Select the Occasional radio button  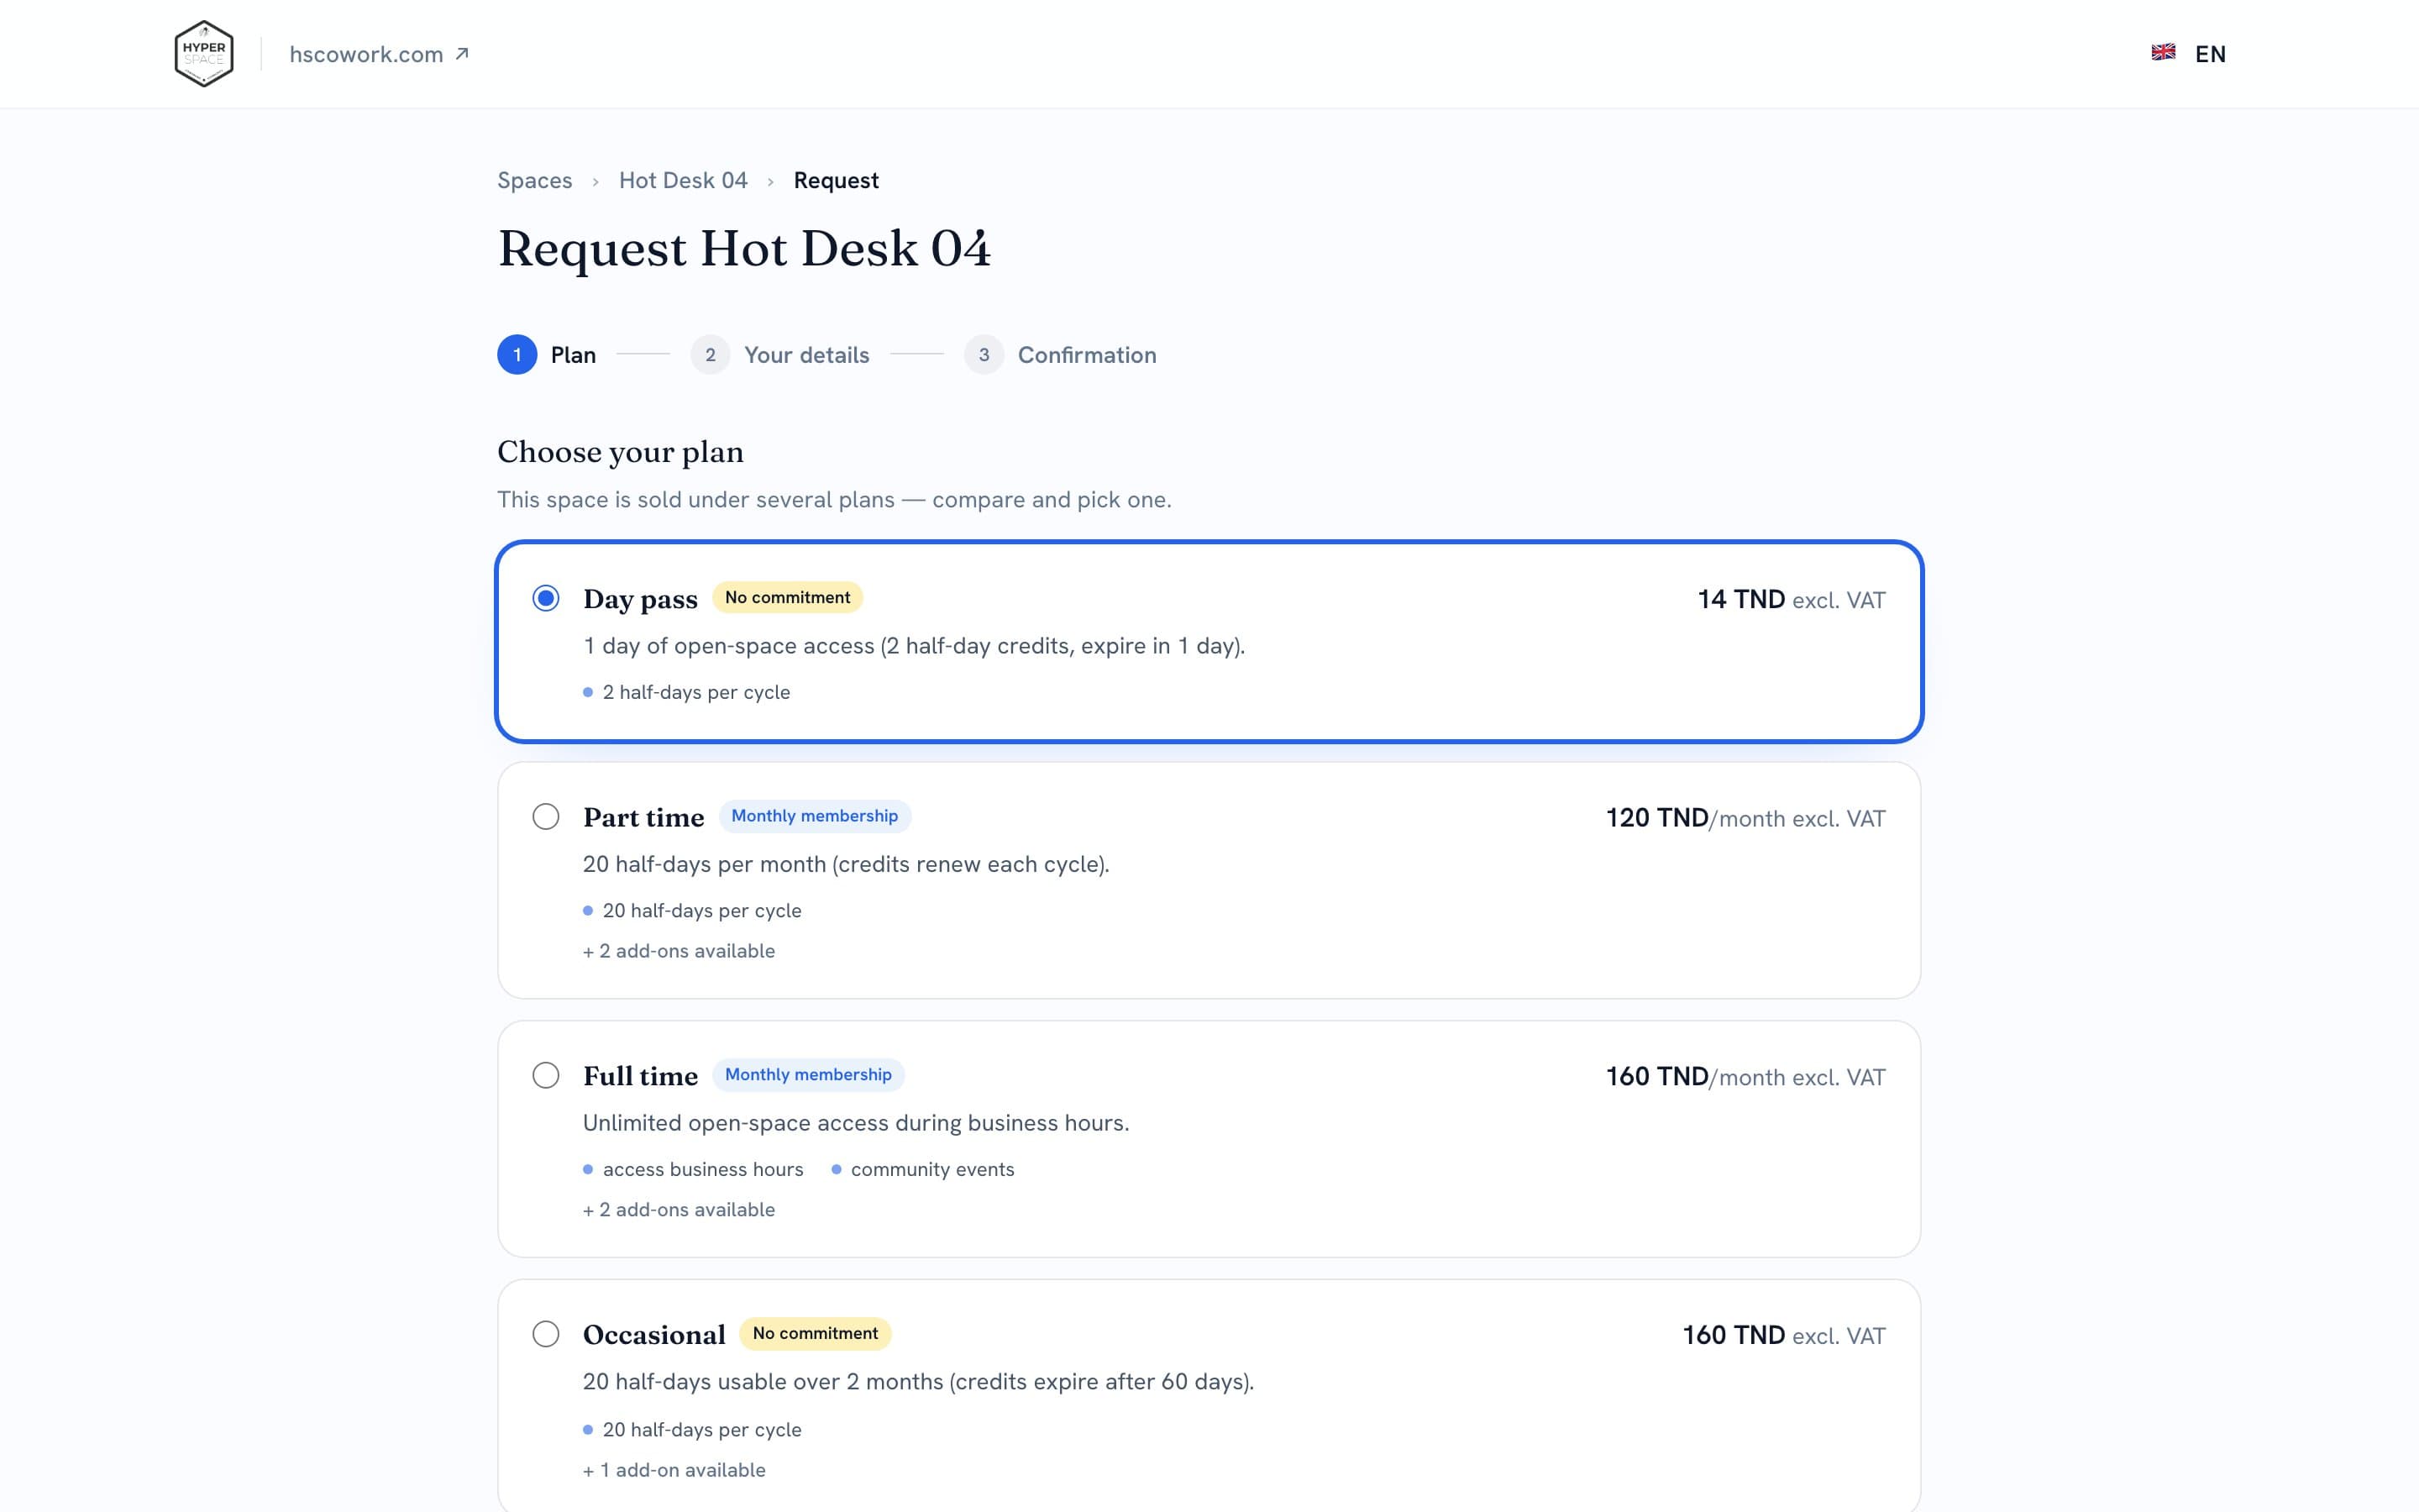[x=546, y=1334]
